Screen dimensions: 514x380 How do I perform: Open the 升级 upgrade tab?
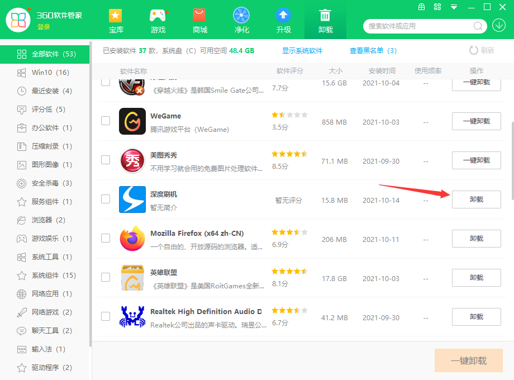click(284, 21)
